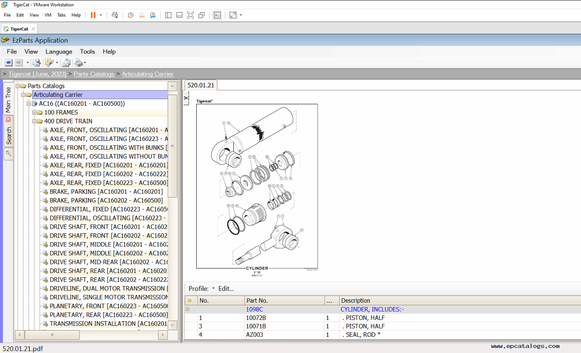Click the tree scroll up arrow
The height and width of the screenshot is (353, 581).
pyautogui.click(x=173, y=86)
